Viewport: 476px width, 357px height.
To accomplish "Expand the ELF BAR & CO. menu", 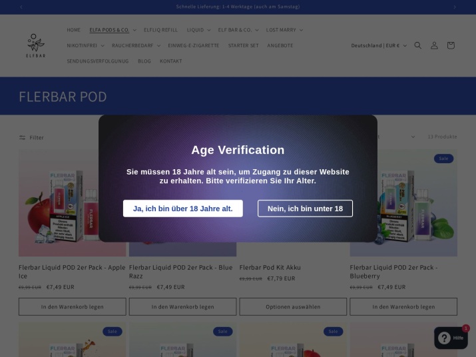I will 238,30.
